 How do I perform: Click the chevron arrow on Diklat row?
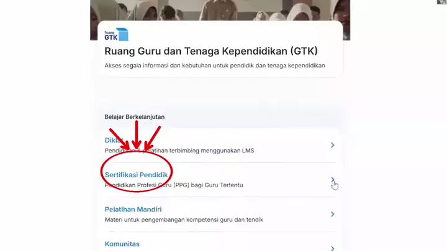pos(332,145)
